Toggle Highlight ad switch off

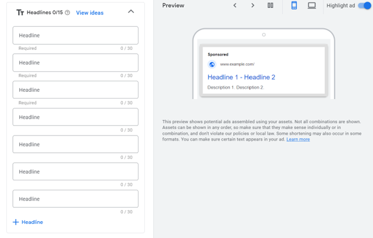point(365,6)
